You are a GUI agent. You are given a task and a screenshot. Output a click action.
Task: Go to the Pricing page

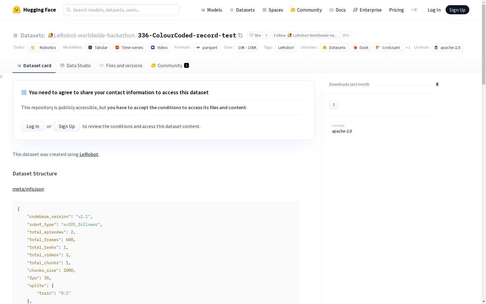[x=396, y=10]
